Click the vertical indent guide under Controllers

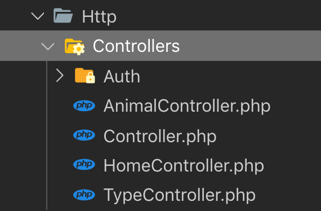(x=47, y=135)
